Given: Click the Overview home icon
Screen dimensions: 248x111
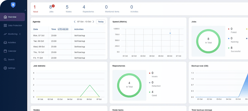Looking at the screenshot, I should click(5, 17).
